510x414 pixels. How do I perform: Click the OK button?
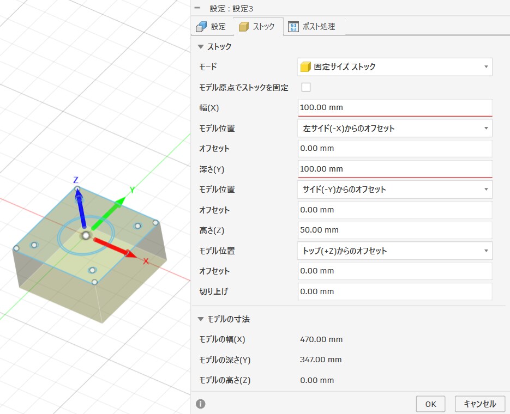[x=430, y=404]
